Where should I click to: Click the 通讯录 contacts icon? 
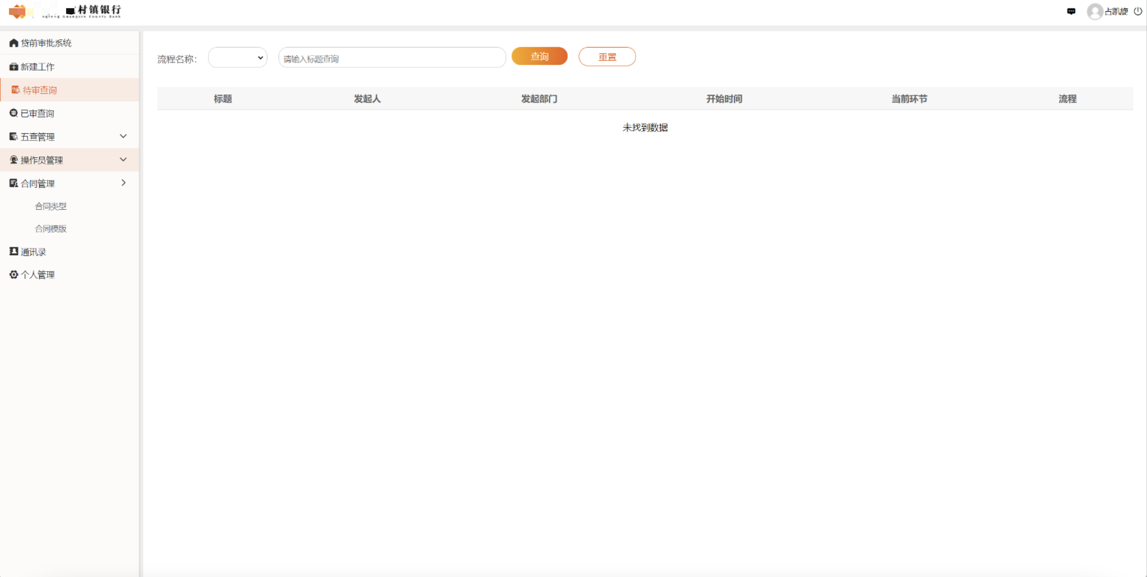click(14, 251)
